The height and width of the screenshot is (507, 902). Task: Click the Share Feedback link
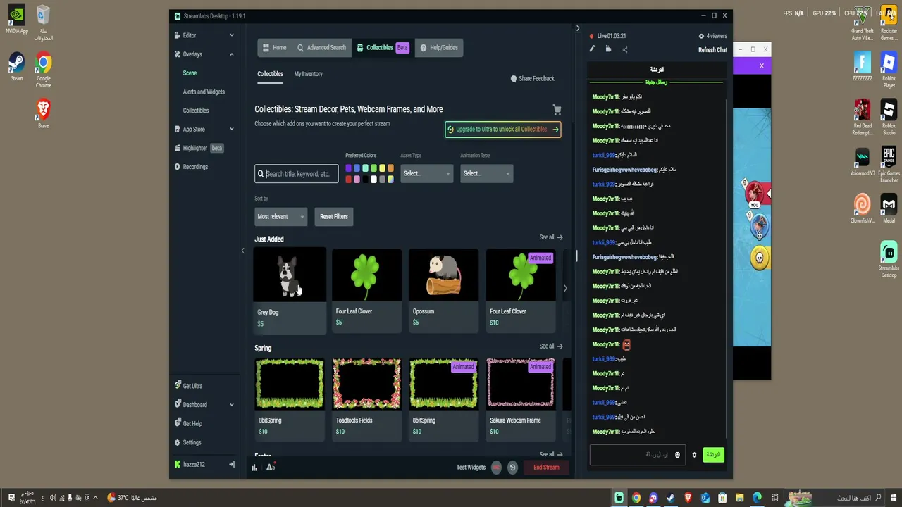(532, 79)
